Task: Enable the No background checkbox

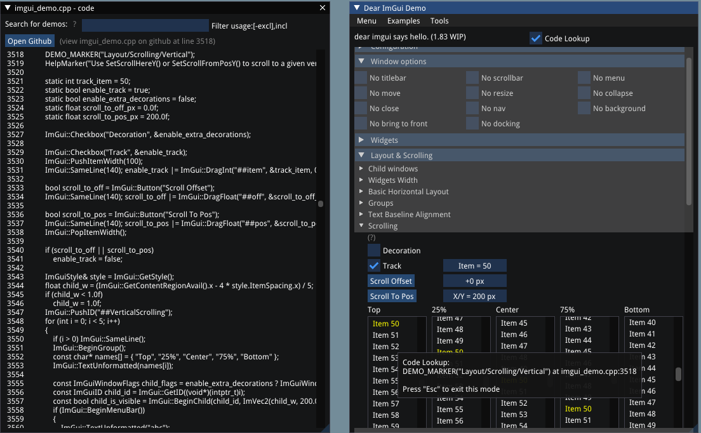Action: click(x=584, y=108)
